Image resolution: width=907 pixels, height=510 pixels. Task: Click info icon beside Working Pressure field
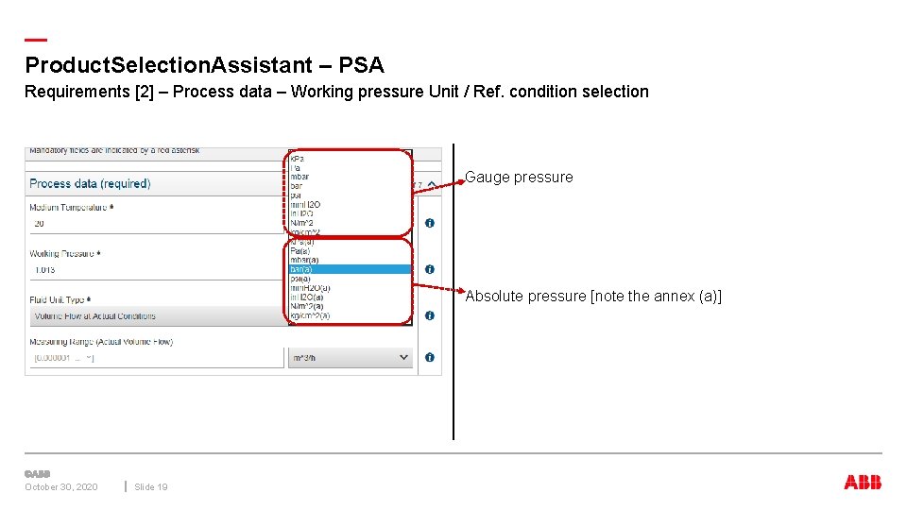point(430,269)
